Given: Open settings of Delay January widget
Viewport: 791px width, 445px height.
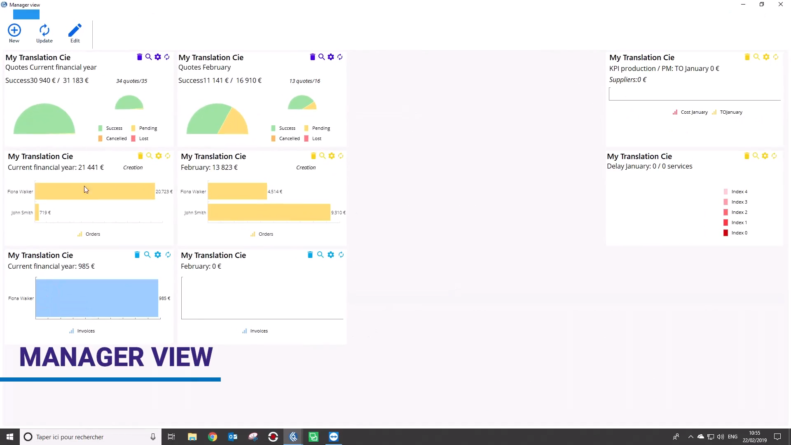Looking at the screenshot, I should tap(765, 156).
